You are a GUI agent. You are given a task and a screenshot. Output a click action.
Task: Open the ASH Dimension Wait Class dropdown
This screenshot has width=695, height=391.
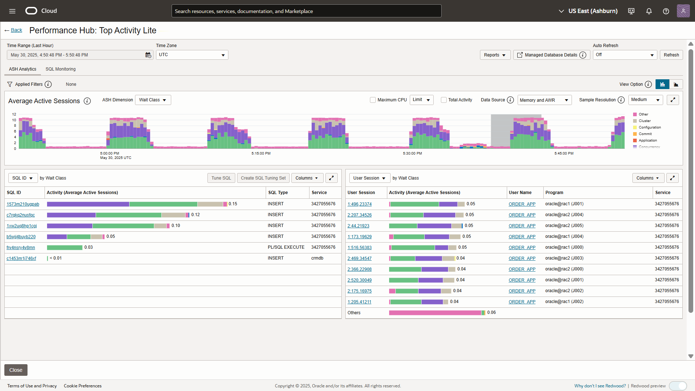coord(153,100)
